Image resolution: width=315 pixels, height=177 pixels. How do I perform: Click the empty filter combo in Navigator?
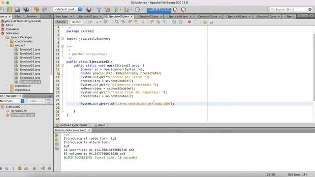click(x=36, y=101)
